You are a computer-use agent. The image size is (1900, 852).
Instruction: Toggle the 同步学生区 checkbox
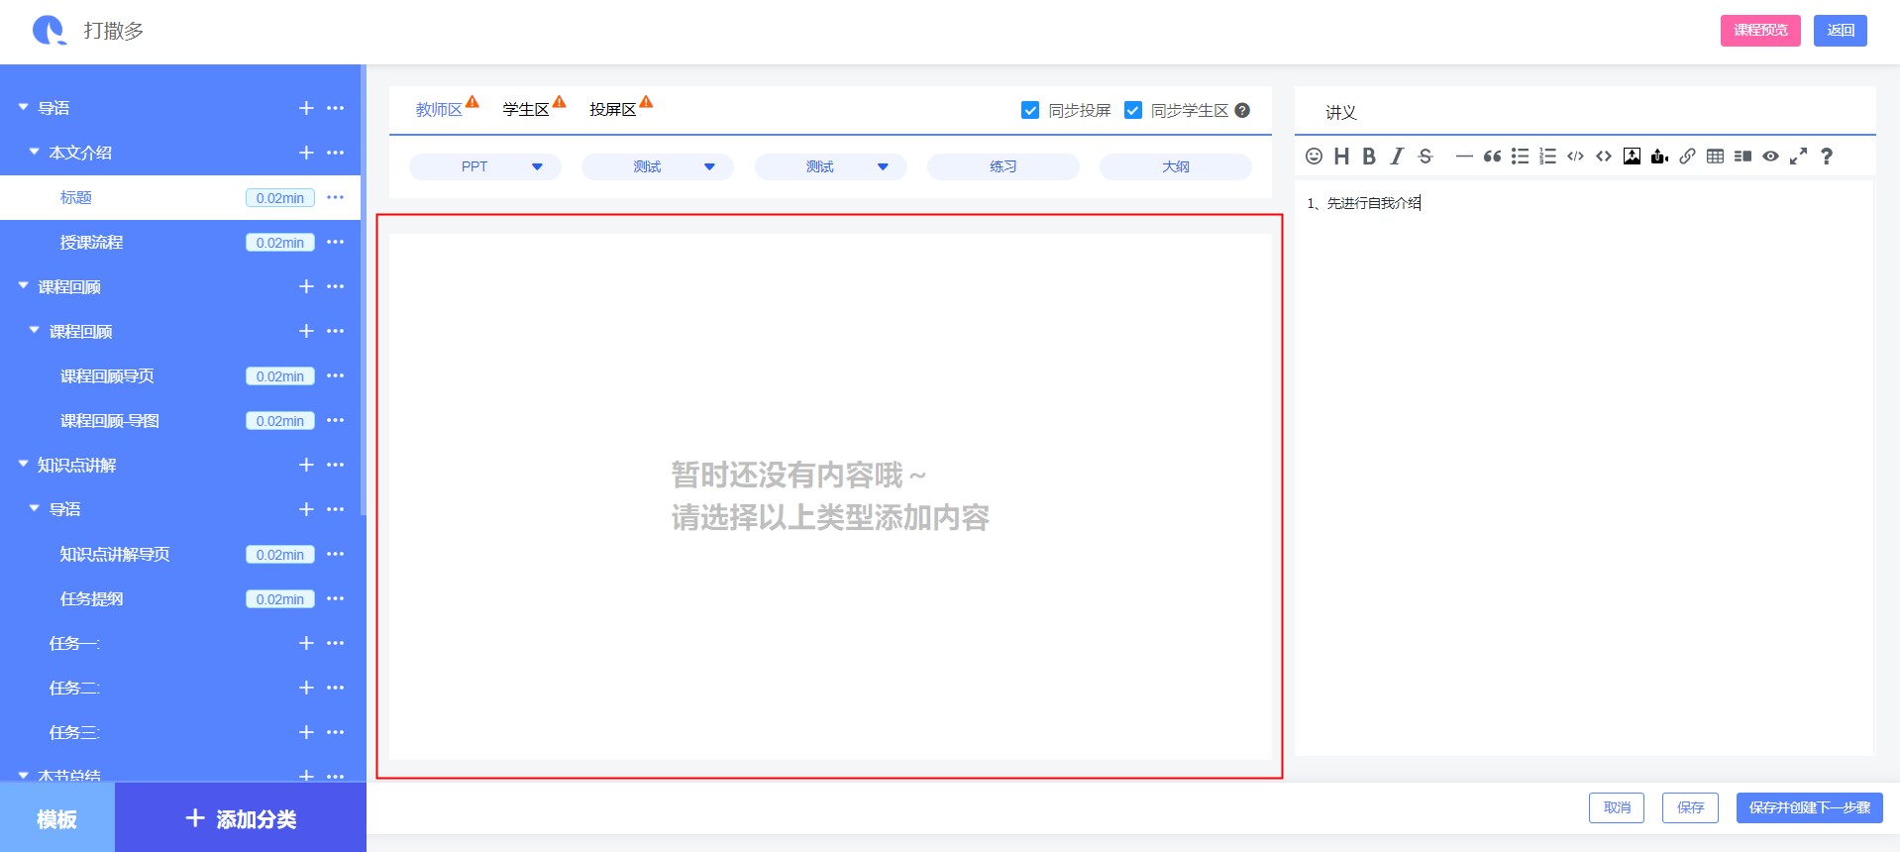coord(1133,110)
